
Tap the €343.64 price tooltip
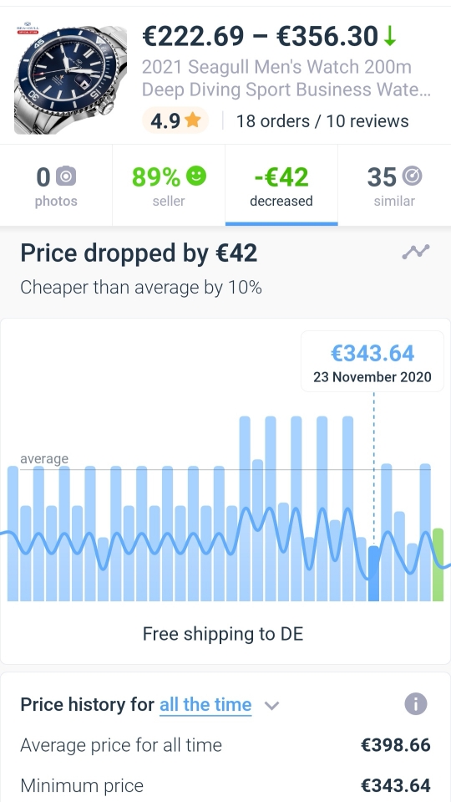[x=372, y=361]
